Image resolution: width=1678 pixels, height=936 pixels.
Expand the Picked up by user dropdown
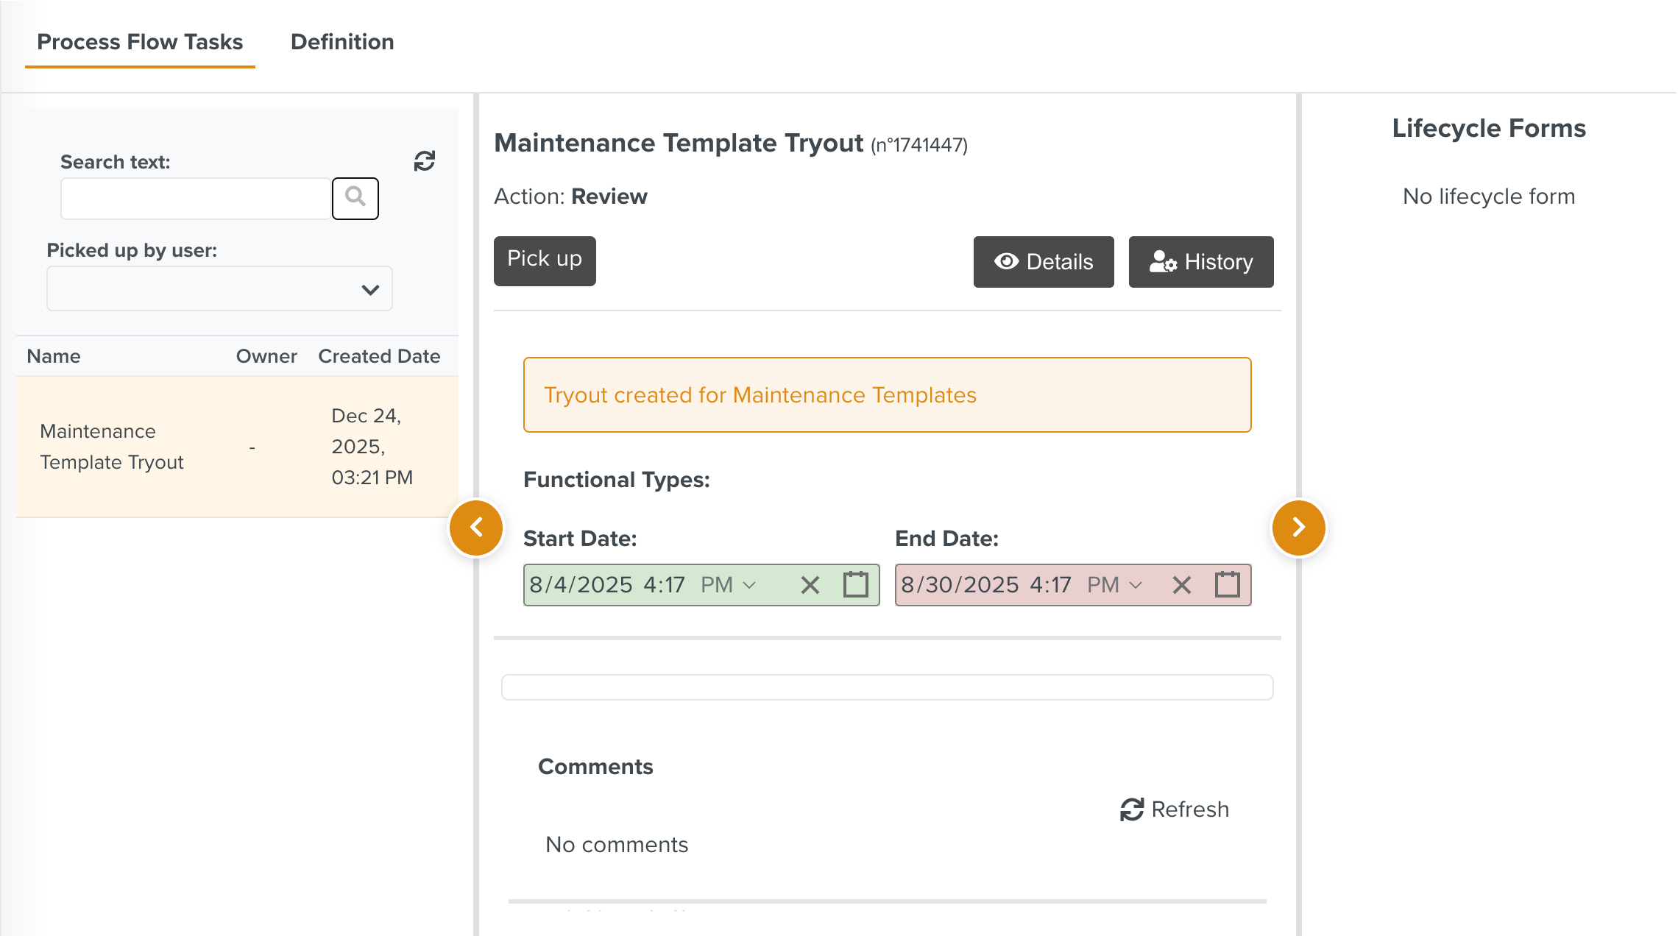point(219,289)
